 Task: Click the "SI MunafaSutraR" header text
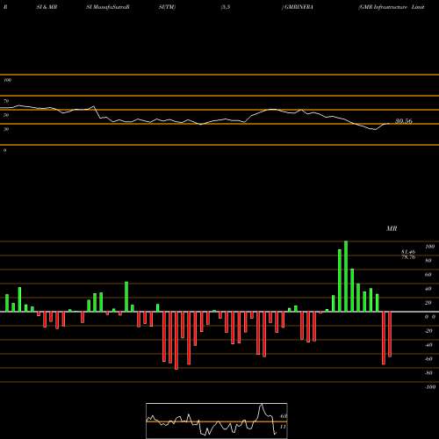[108, 7]
